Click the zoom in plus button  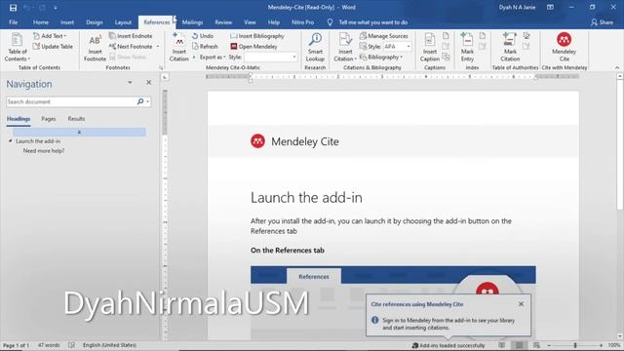601,345
